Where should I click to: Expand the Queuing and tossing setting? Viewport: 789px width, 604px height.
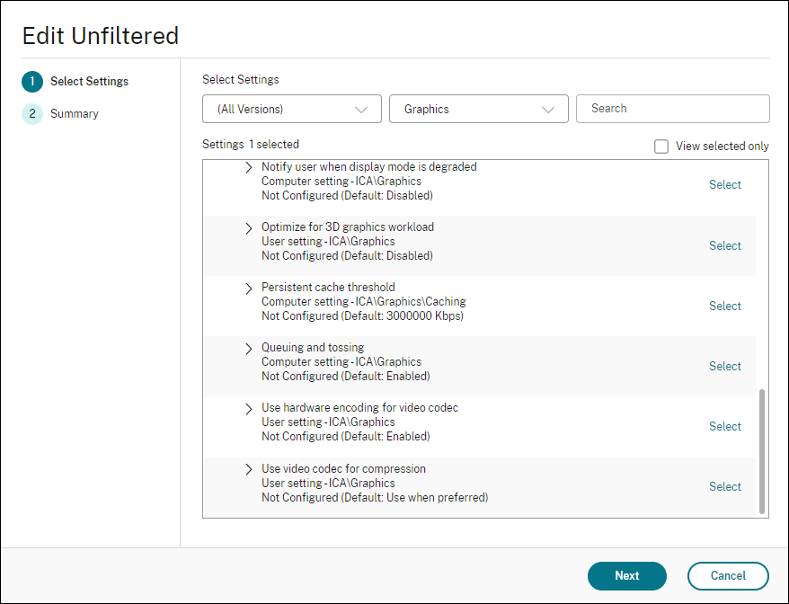pyautogui.click(x=249, y=349)
